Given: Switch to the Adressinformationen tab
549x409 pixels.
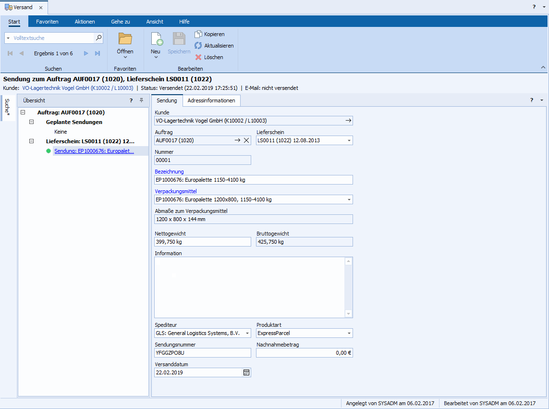Looking at the screenshot, I should [211, 100].
